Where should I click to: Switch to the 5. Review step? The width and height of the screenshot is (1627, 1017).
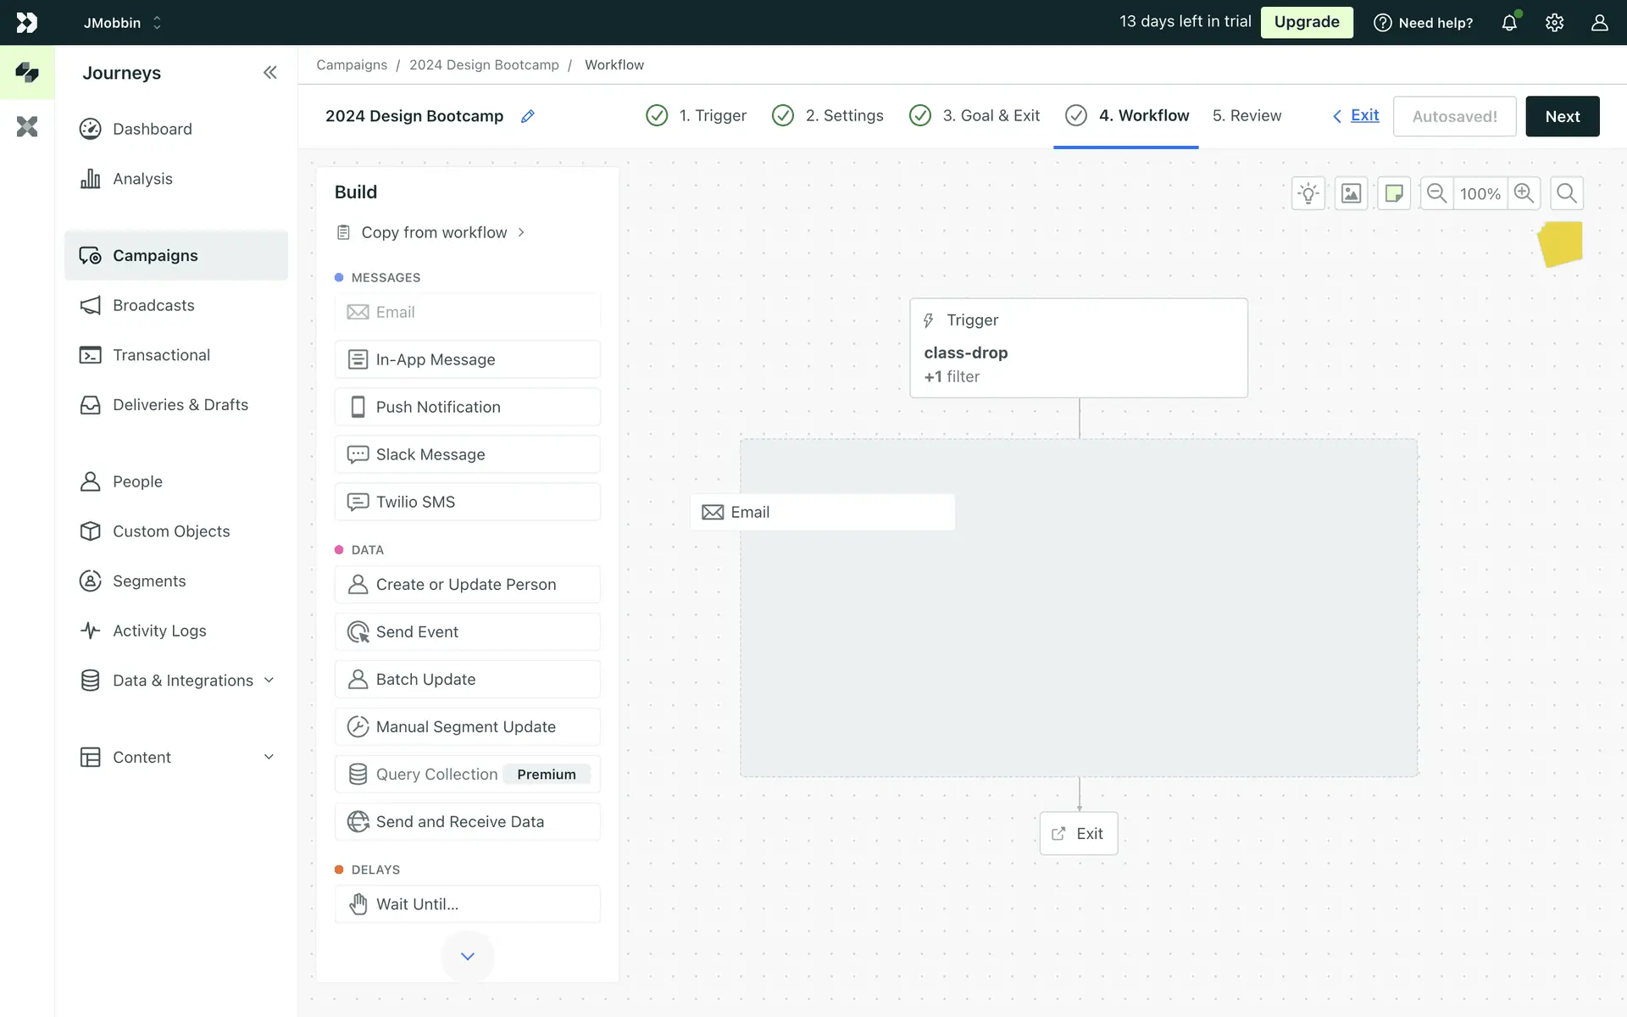point(1246,115)
